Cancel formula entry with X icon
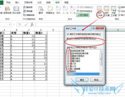The image size is (125, 97). tap(20, 25)
